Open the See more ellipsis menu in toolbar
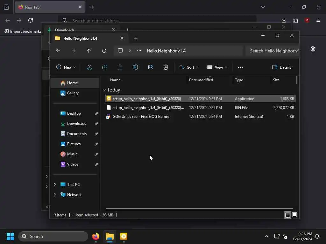Screen dimensions: 326x244 click(240, 67)
